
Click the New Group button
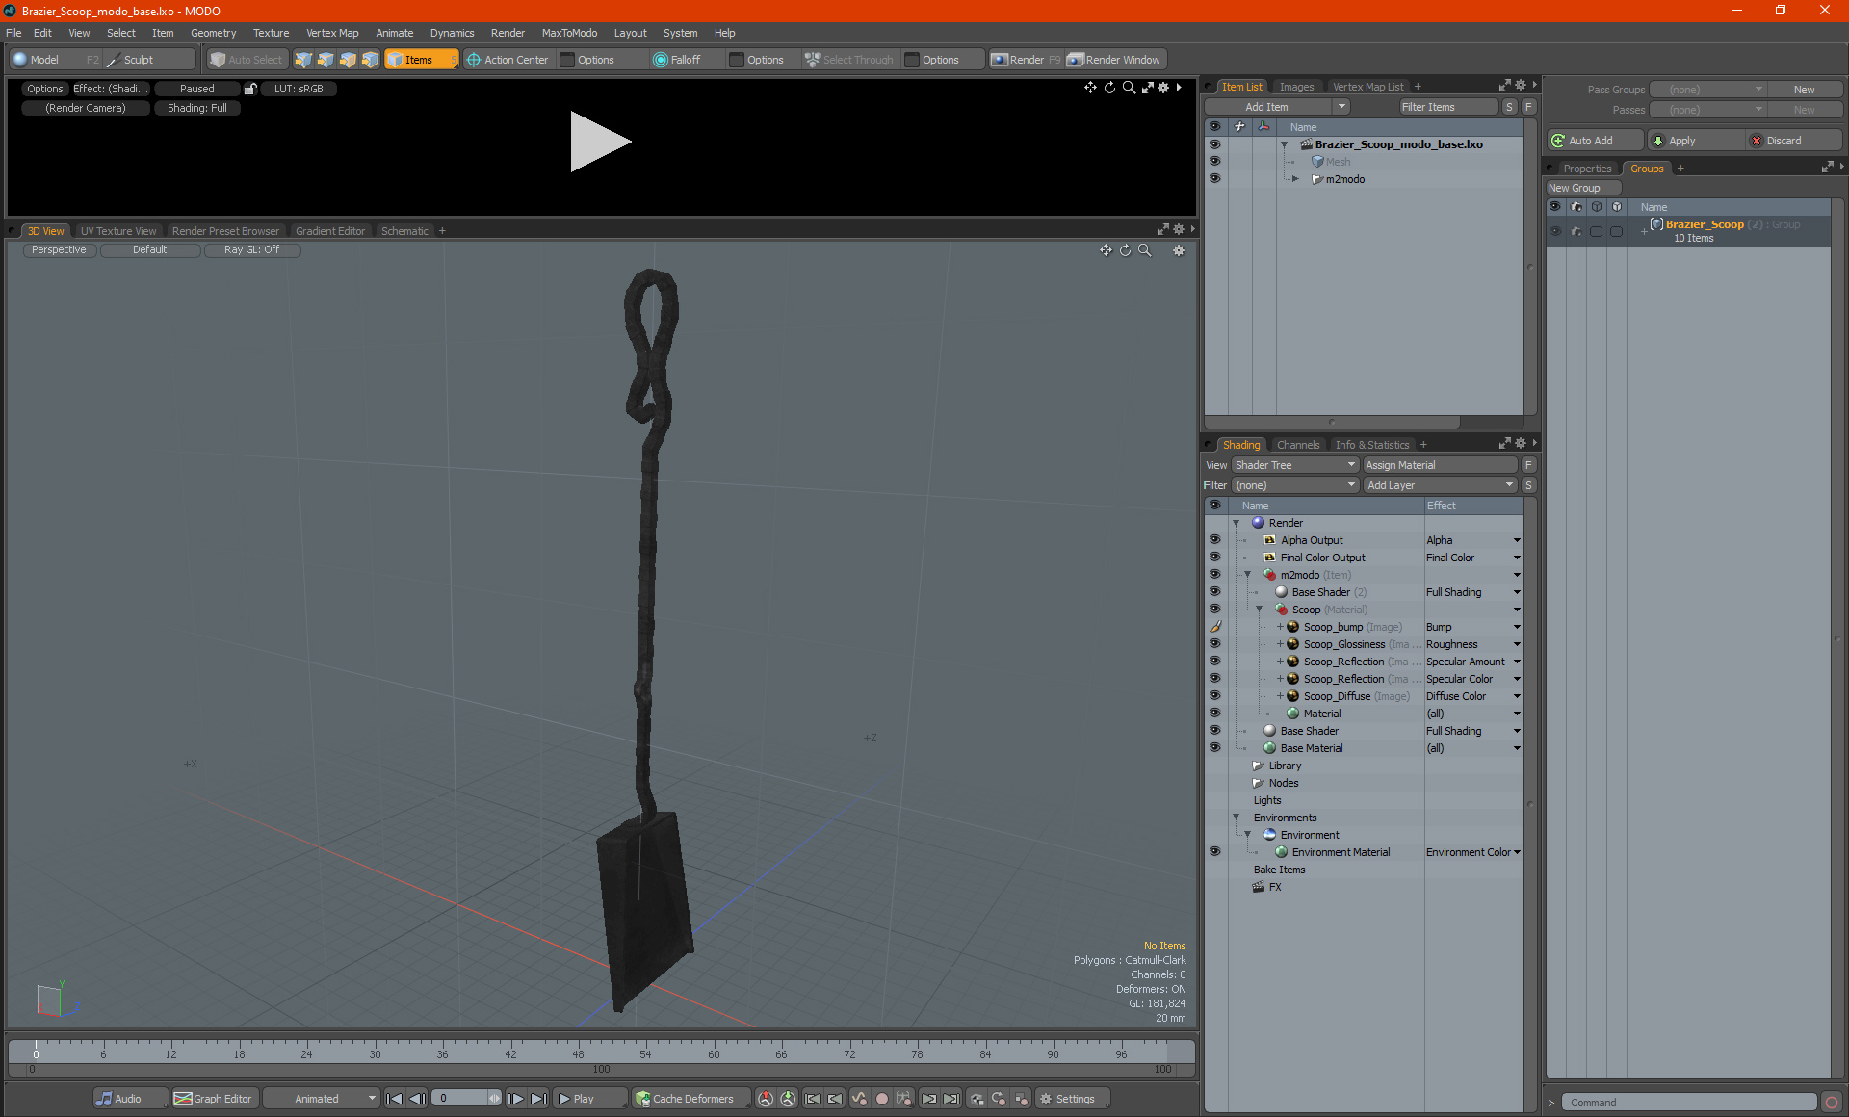pos(1581,188)
